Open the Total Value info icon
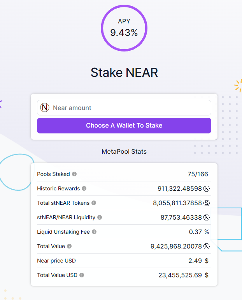Image resolution: width=242 pixels, height=300 pixels. tap(69, 246)
